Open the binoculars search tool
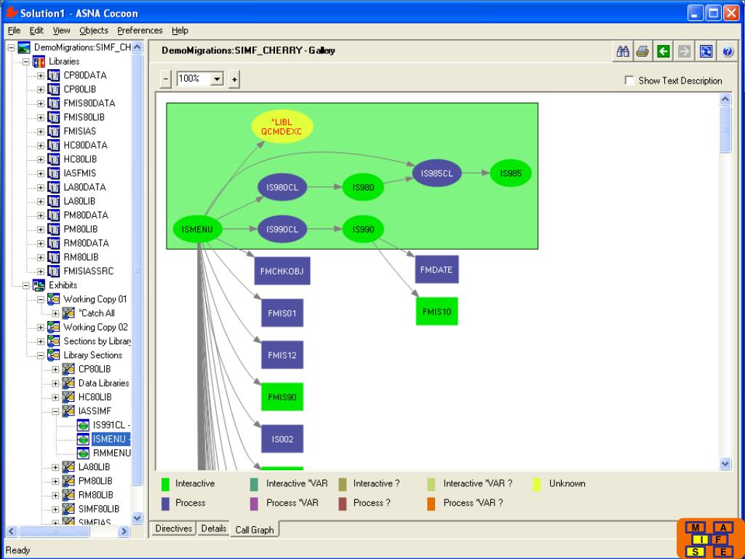This screenshot has width=745, height=559. coord(623,52)
